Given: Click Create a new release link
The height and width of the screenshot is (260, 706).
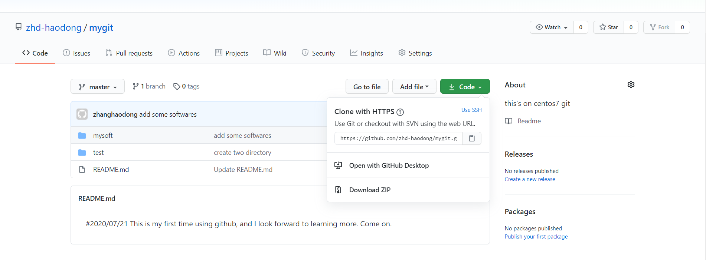Looking at the screenshot, I should coord(530,179).
